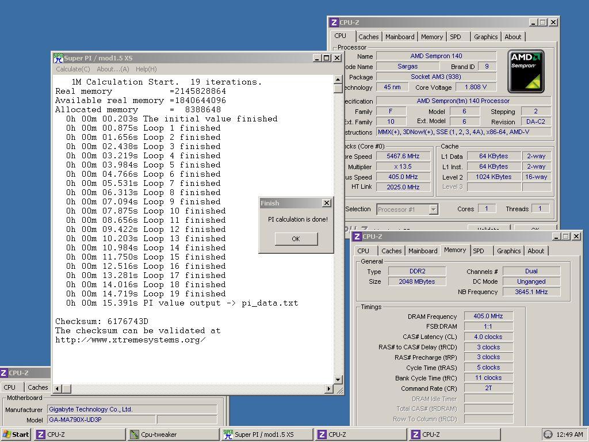The width and height of the screenshot is (589, 442).
Task: Click the Core Speed value 5467.6 MHz
Action: (x=403, y=156)
